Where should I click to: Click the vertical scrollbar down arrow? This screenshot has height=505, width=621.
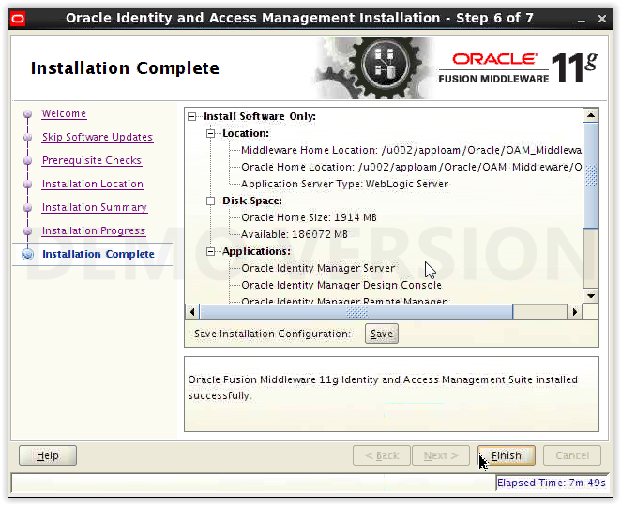pyautogui.click(x=590, y=295)
